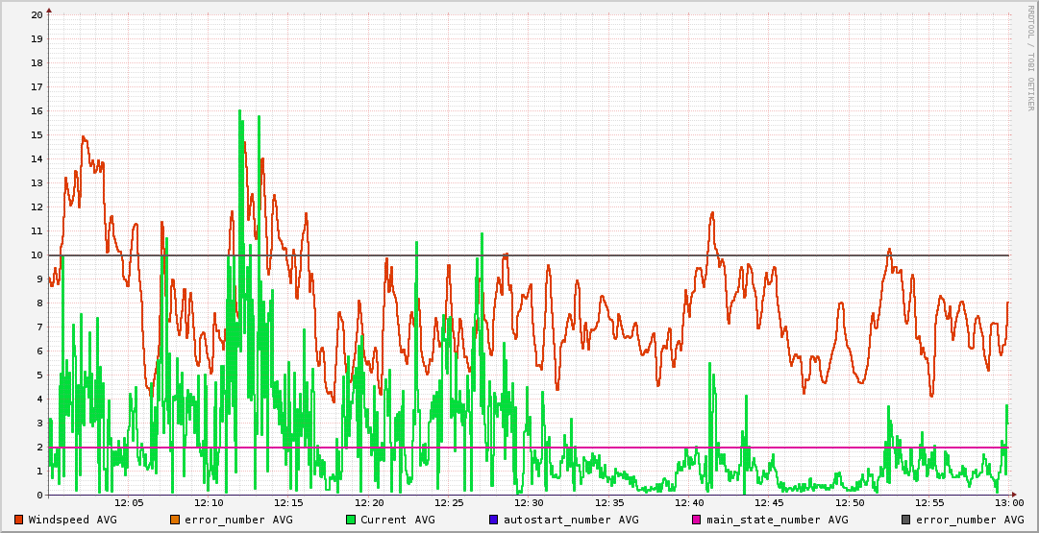The image size is (1039, 533).
Task: Select the Windspeed AVG legend label
Action: click(x=73, y=520)
